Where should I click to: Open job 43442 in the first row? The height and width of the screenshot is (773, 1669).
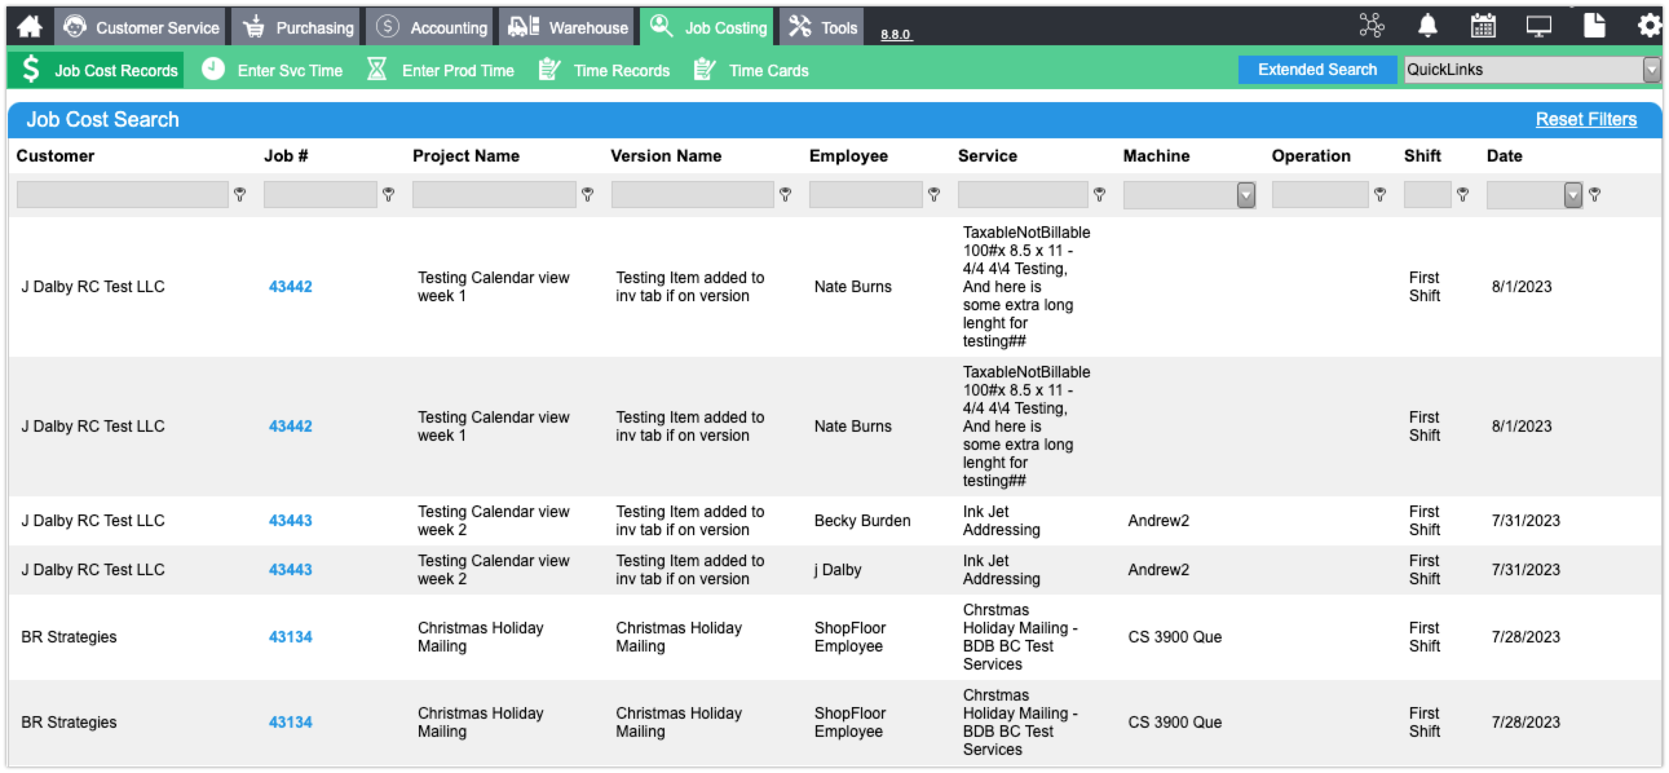coord(290,286)
